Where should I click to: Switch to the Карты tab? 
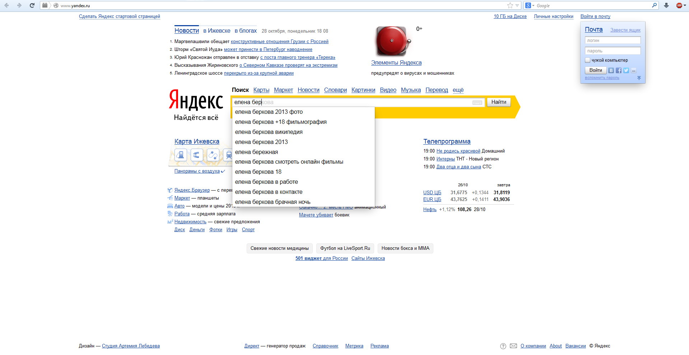coord(261,90)
